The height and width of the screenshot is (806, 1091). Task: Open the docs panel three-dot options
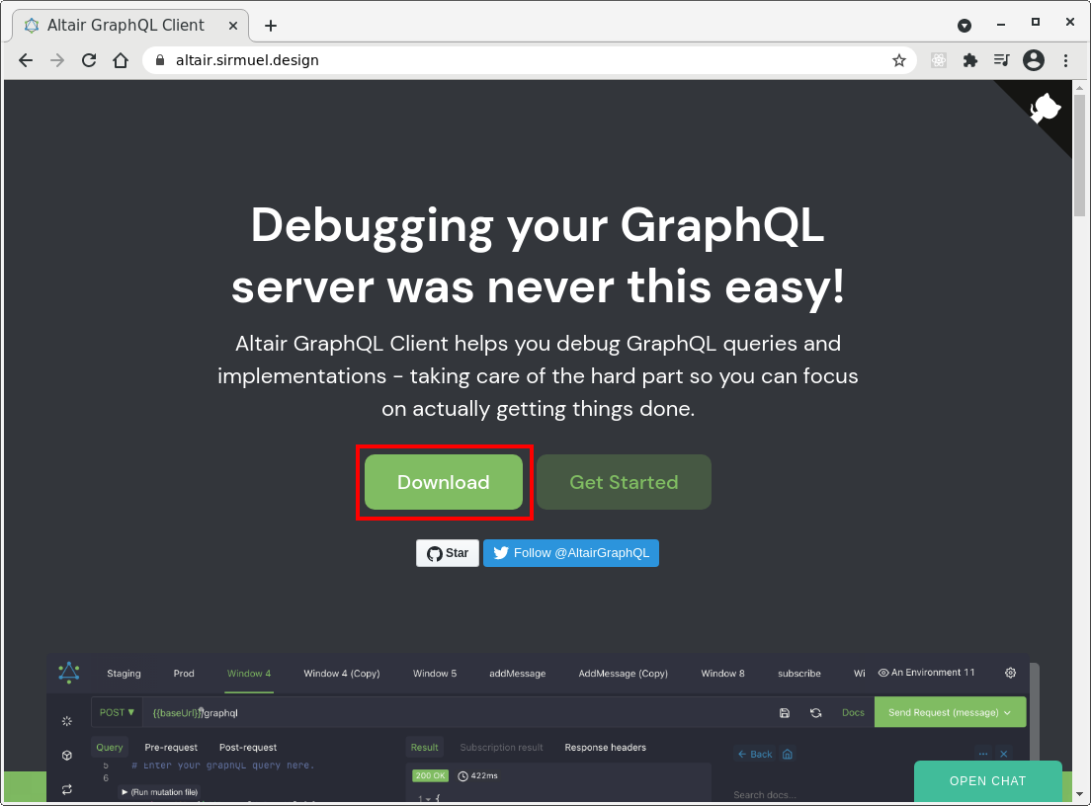click(x=982, y=754)
